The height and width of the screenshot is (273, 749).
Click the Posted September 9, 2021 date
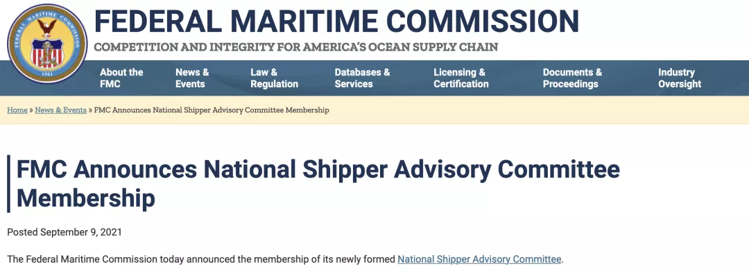[x=64, y=232]
